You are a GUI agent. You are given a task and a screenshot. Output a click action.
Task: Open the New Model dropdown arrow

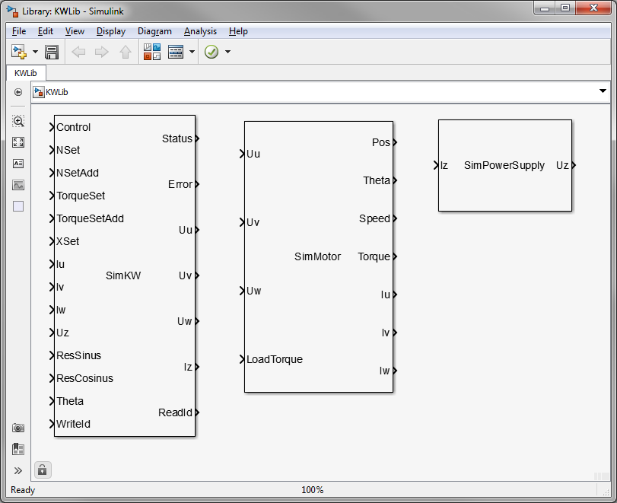35,52
